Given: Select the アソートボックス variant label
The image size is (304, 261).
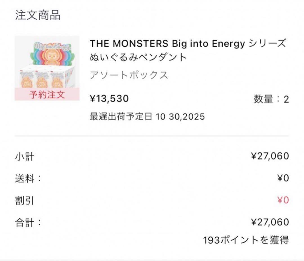Looking at the screenshot, I should (x=129, y=75).
